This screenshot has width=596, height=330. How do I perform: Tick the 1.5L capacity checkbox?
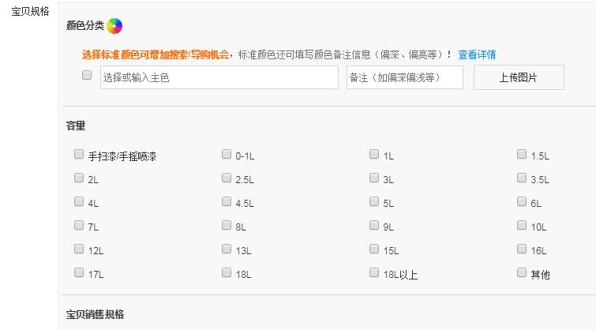coord(522,154)
